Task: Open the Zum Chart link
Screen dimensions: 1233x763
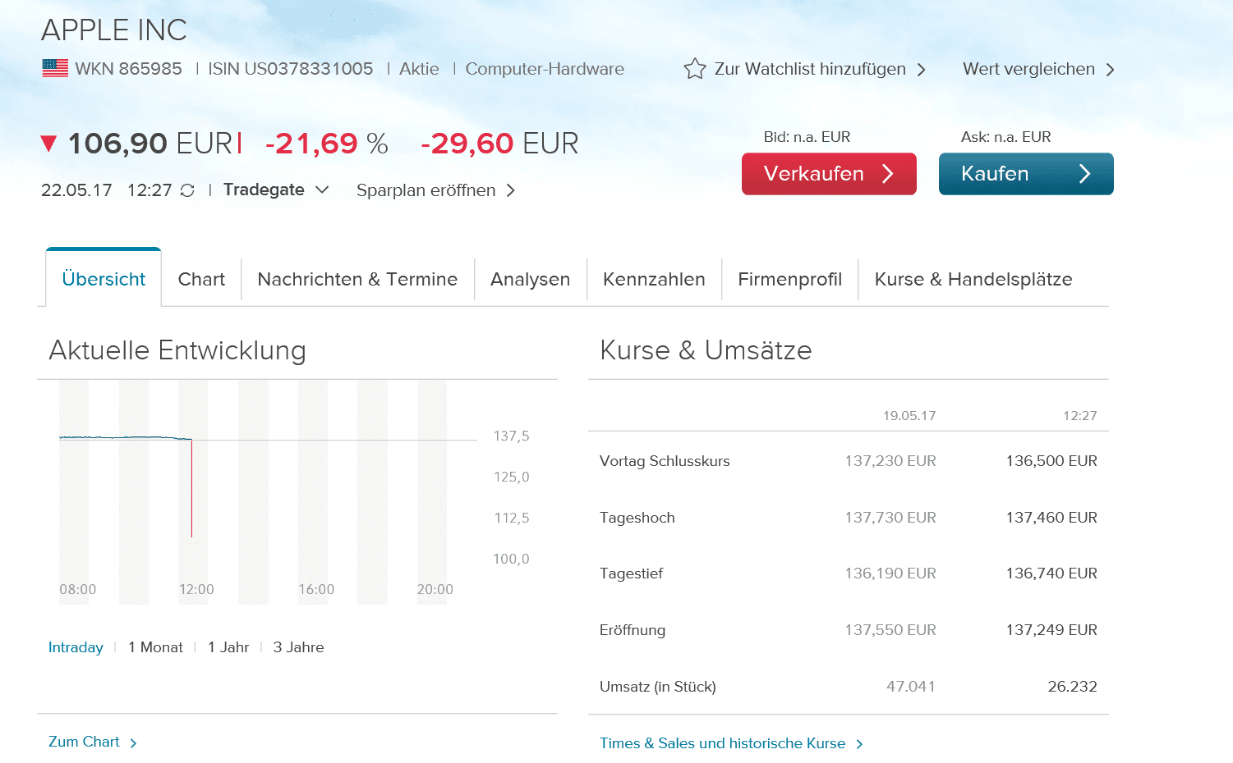Action: click(x=84, y=742)
